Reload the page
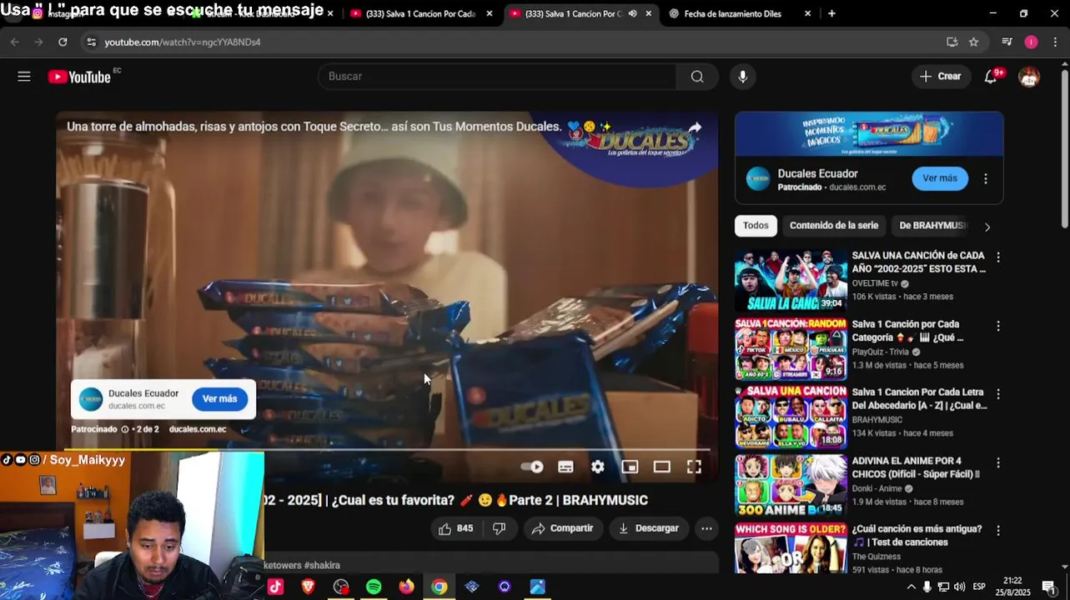Viewport: 1070px width, 600px height. pos(63,42)
